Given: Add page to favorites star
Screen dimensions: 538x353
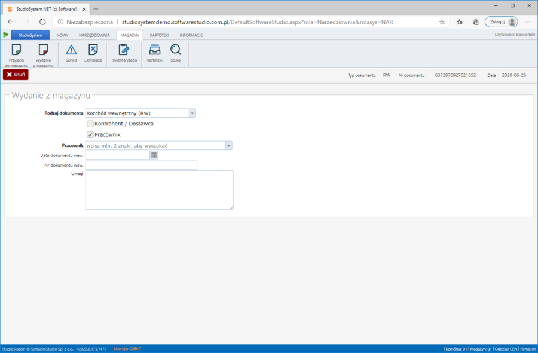Looking at the screenshot, I should pyautogui.click(x=442, y=22).
